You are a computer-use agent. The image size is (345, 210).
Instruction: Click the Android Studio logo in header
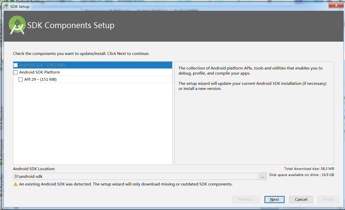click(17, 25)
